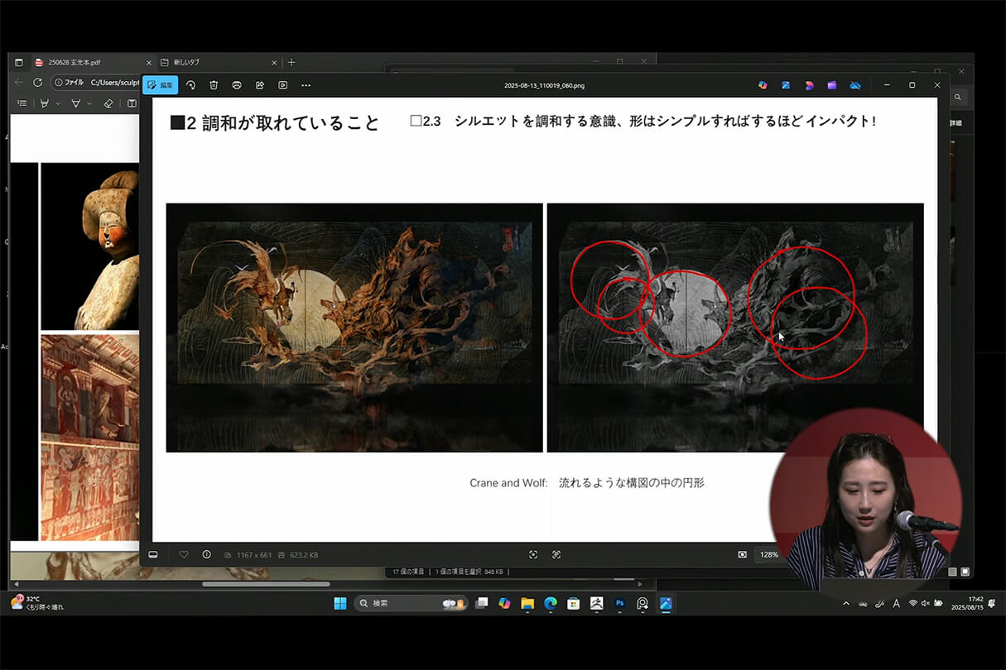Open the share icon in the image viewer
The width and height of the screenshot is (1006, 670).
[259, 84]
